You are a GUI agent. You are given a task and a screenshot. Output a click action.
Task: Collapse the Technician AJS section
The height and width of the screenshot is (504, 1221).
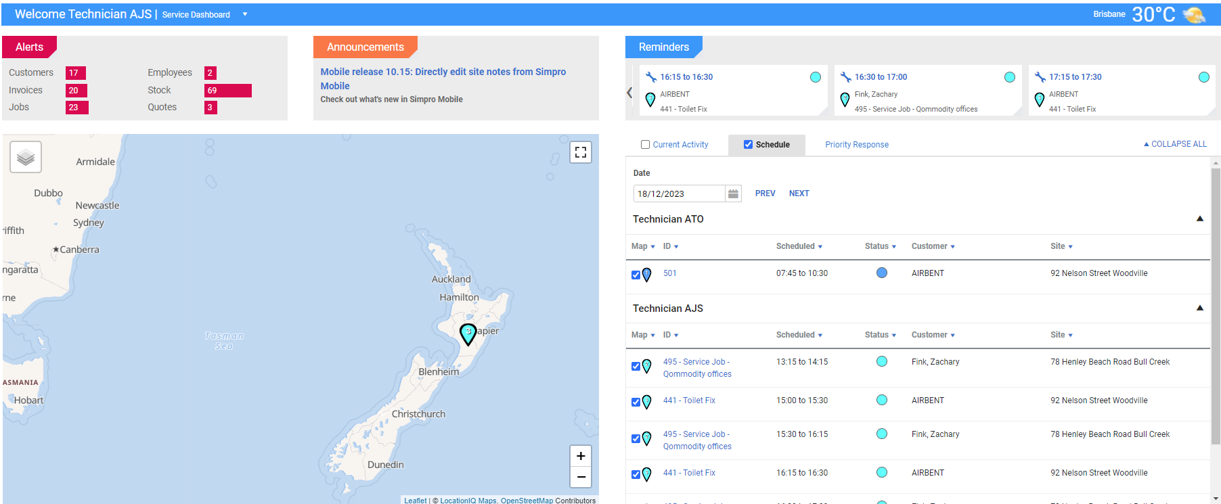click(x=1199, y=308)
